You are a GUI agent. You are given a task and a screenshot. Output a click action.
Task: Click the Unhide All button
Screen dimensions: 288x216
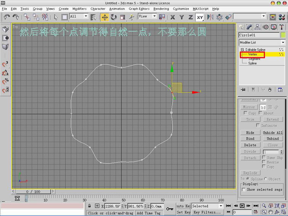[273, 133]
